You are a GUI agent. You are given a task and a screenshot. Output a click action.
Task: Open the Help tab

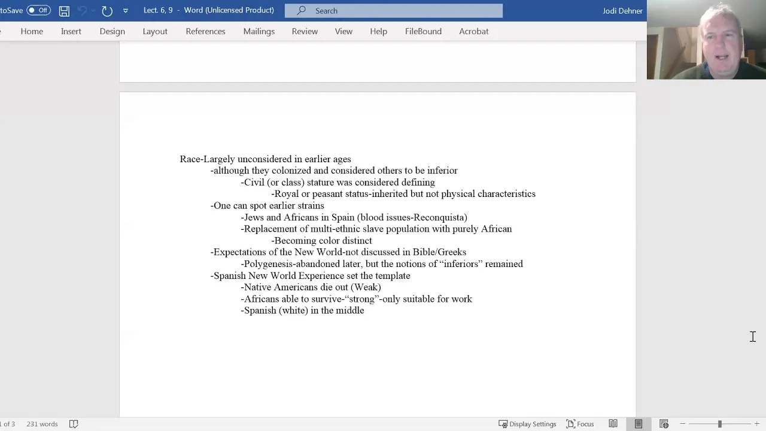coord(378,31)
